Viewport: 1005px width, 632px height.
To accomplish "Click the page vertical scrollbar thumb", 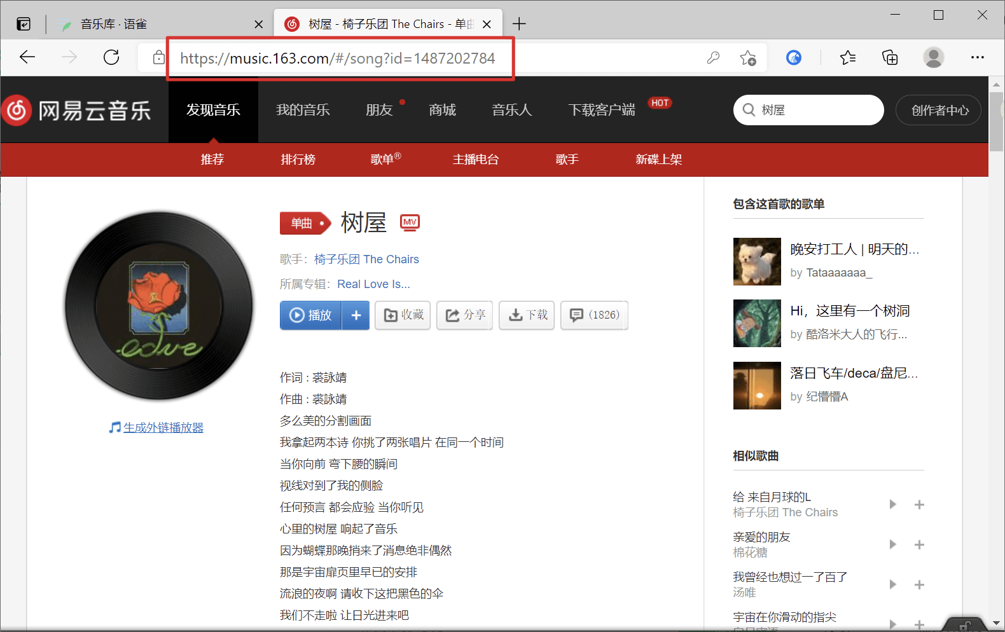I will point(996,121).
